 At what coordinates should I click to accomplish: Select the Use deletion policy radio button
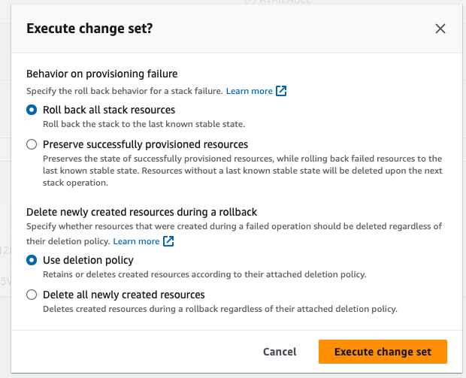(32, 260)
